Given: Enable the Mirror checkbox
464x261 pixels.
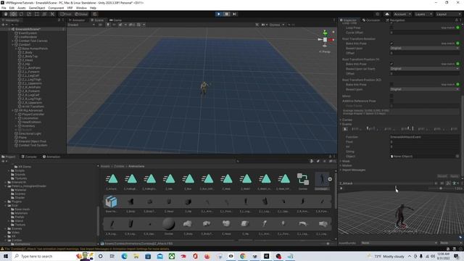Looking at the screenshot, I should pos(391,96).
